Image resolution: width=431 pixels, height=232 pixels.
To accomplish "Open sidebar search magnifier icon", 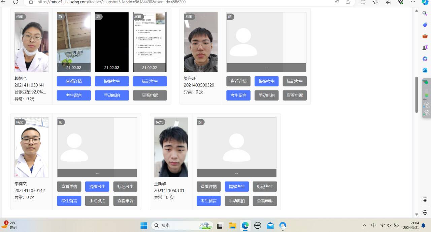I will click(x=425, y=13).
